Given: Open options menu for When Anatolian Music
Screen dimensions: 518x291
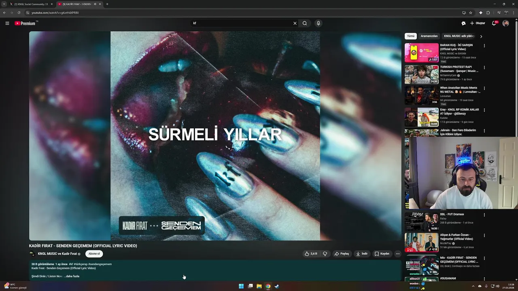Looking at the screenshot, I should coord(484,88).
